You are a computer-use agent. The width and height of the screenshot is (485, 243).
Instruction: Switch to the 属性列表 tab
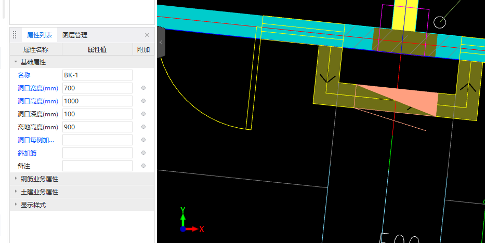point(40,35)
